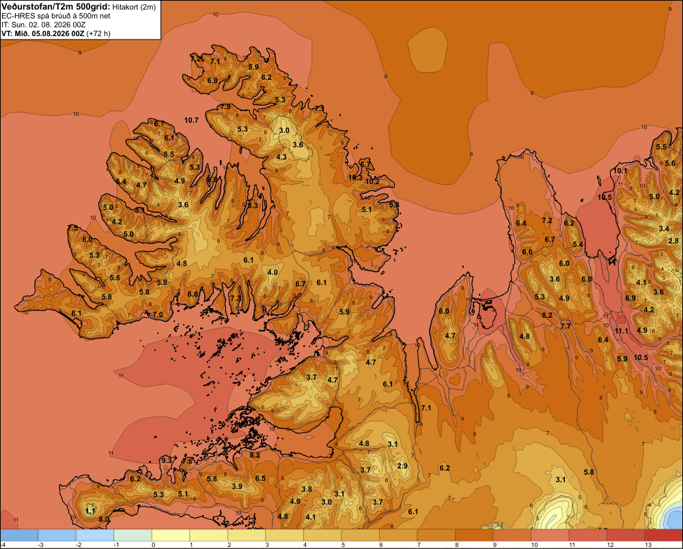Click the title 'Veðurstofan/T2m 500grid'
683x549 pixels.
56,7
